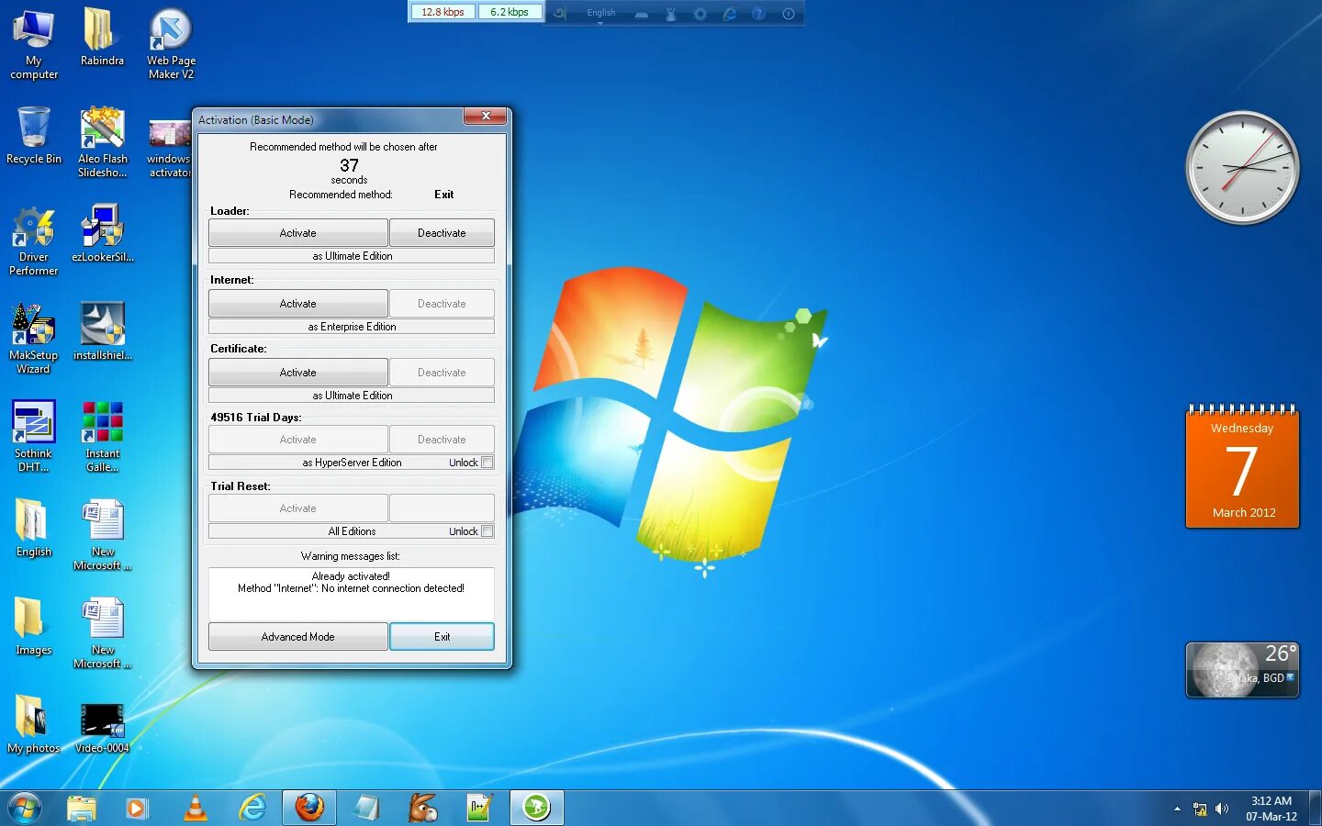1322x826 pixels.
Task: Open VLC media player from taskbar
Action: pyautogui.click(x=195, y=808)
